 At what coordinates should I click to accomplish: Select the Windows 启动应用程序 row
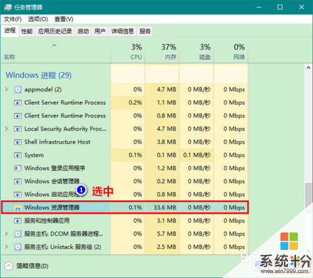pos(125,194)
